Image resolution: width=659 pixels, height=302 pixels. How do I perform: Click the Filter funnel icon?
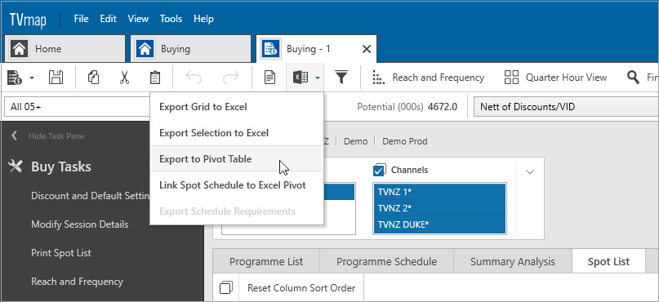tap(341, 78)
